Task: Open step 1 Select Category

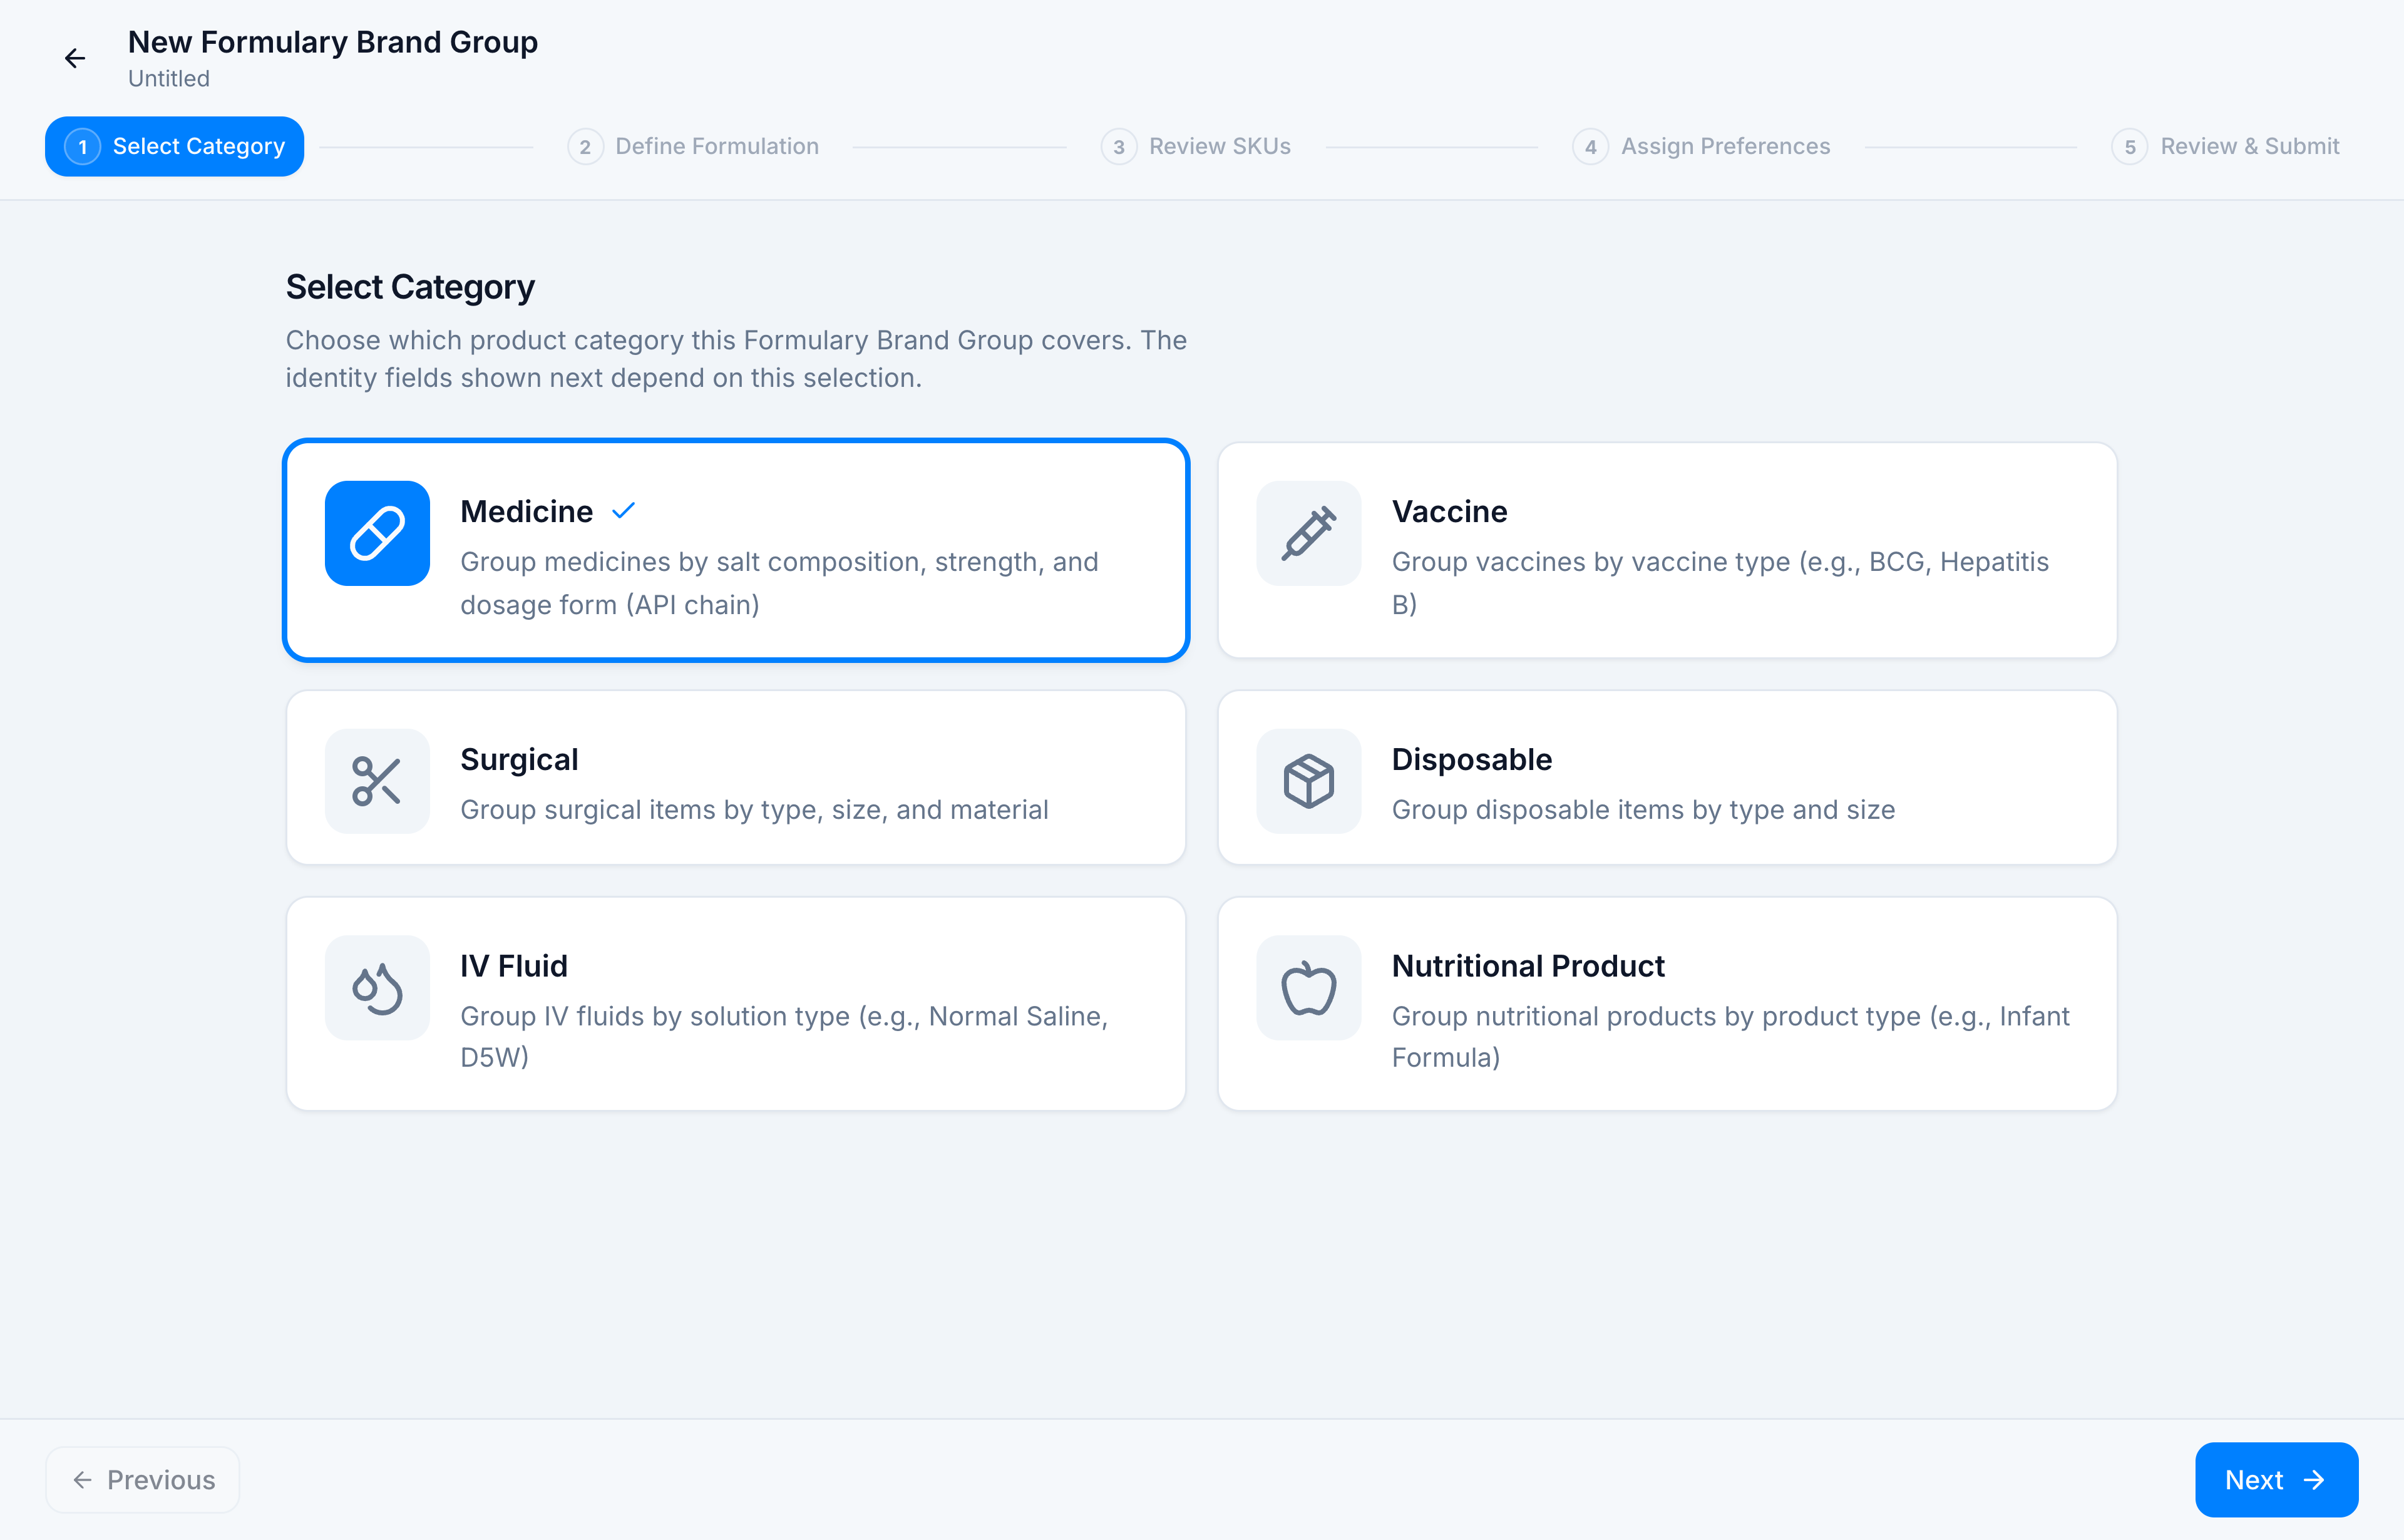Action: 174,146
